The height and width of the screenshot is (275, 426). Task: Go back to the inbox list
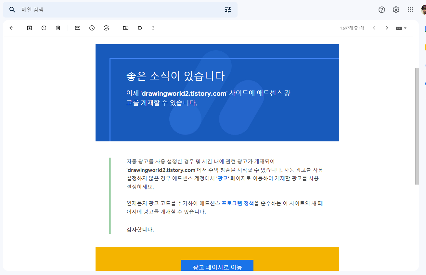11,28
